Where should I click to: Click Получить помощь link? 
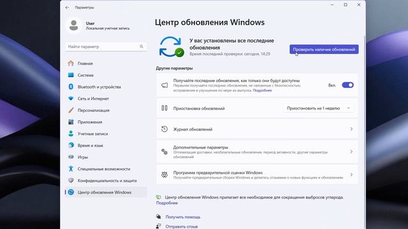tap(183, 217)
